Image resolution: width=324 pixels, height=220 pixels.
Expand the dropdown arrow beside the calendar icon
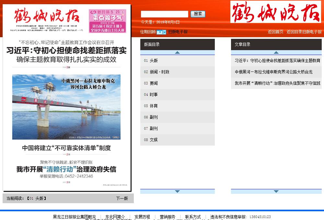coord(165,32)
